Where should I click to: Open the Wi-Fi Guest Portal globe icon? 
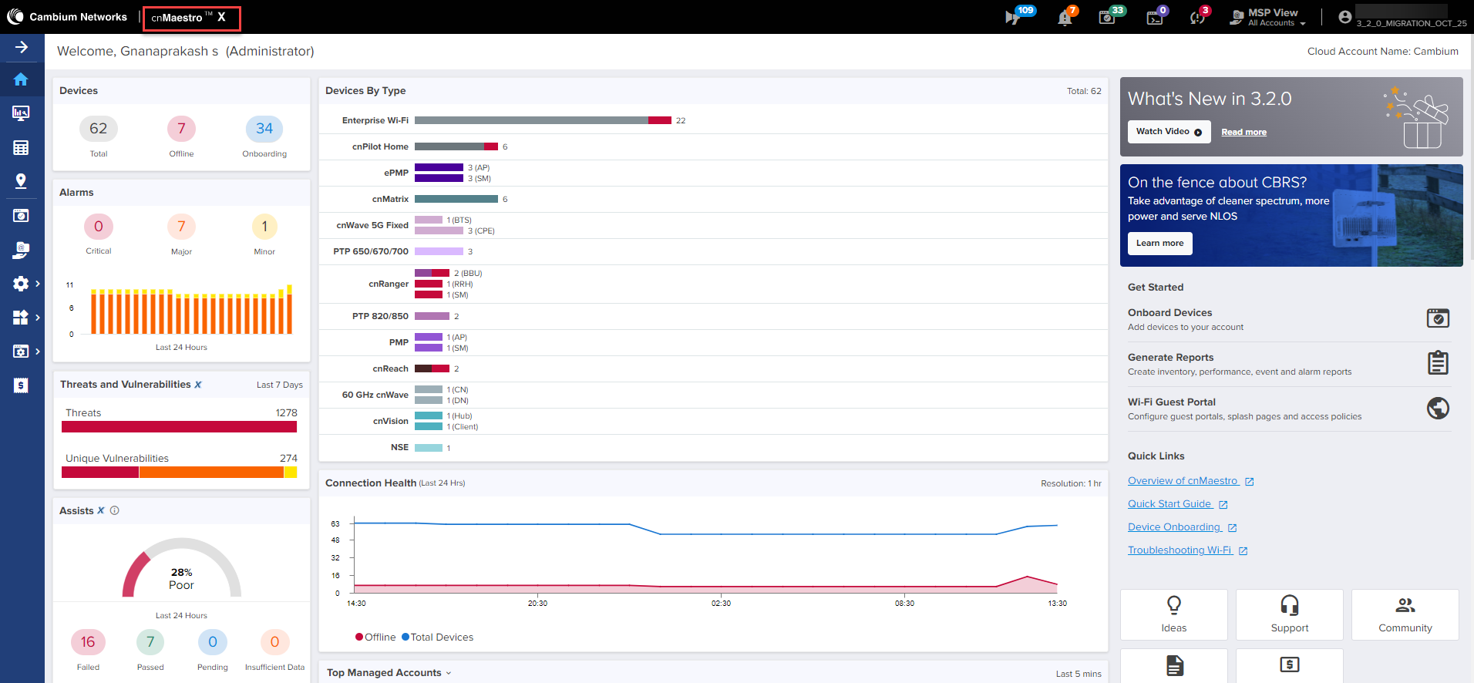[1437, 408]
